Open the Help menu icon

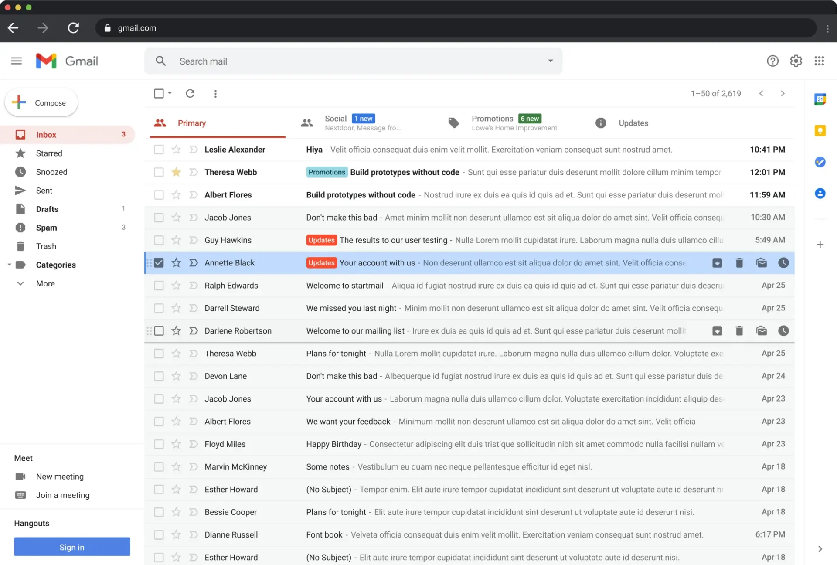(772, 61)
